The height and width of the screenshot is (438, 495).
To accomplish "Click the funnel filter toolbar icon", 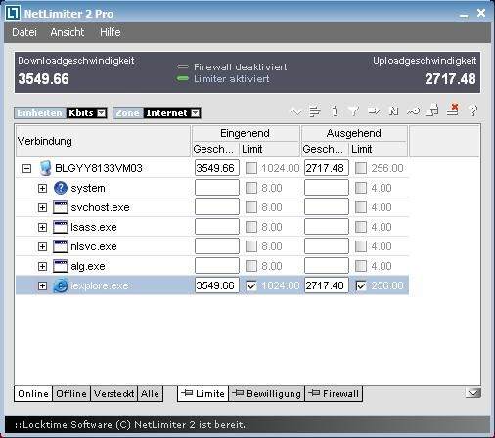I will (x=354, y=111).
